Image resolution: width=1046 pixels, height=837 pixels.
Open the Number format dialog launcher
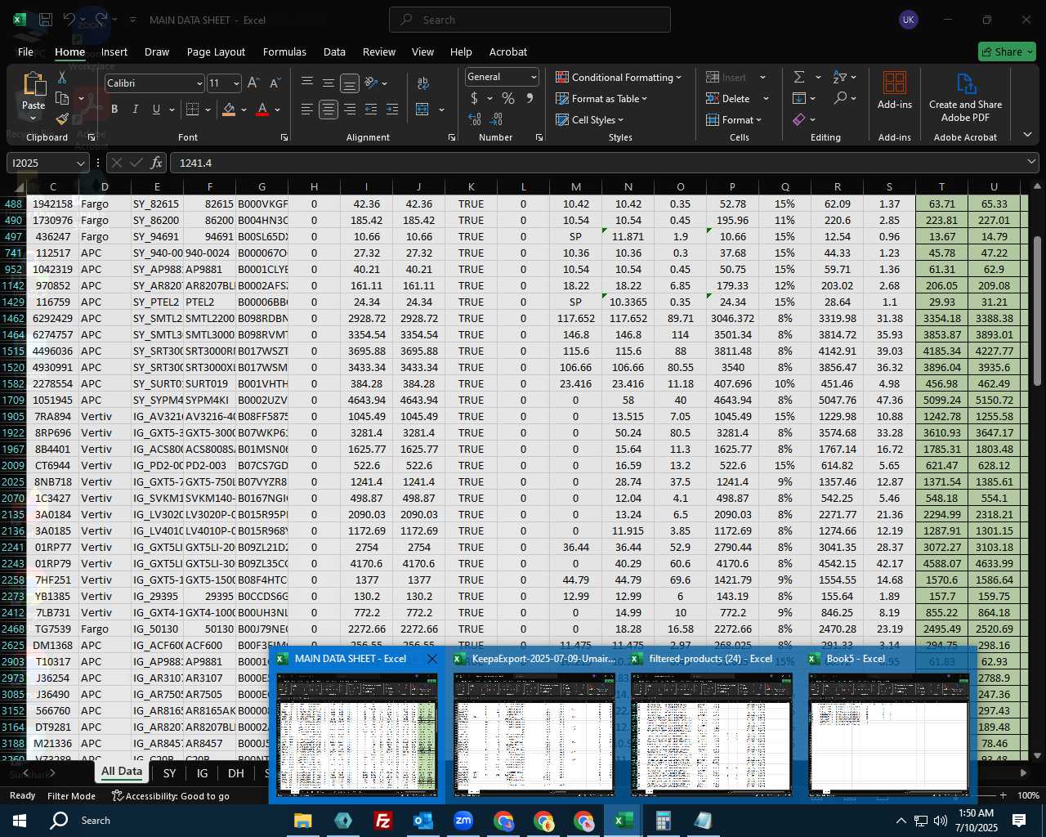(539, 137)
